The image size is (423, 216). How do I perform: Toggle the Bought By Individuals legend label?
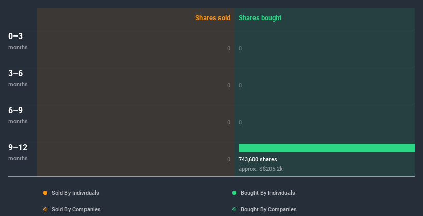point(267,193)
